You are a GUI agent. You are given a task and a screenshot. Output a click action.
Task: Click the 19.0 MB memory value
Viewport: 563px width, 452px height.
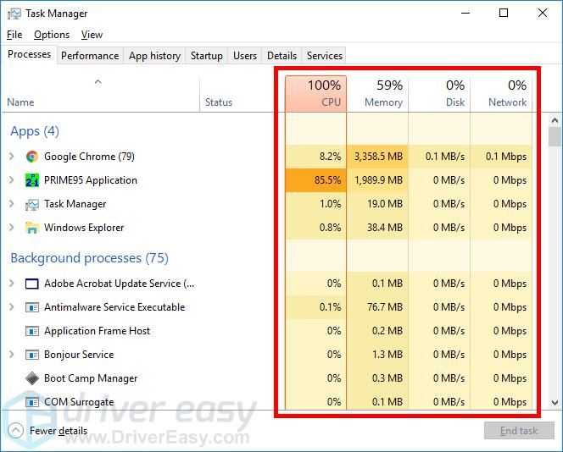pos(385,204)
